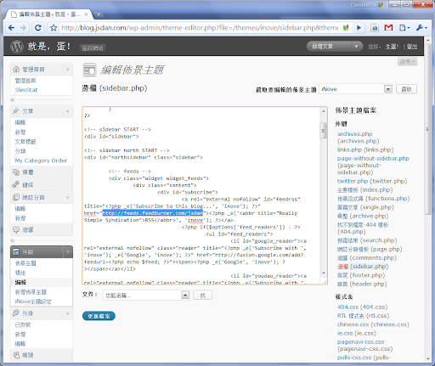Click the pages icon in sidebar
435x366 pixels.
point(16,197)
